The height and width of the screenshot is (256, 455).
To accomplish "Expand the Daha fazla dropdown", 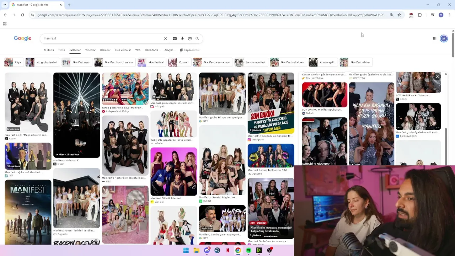I will [153, 50].
